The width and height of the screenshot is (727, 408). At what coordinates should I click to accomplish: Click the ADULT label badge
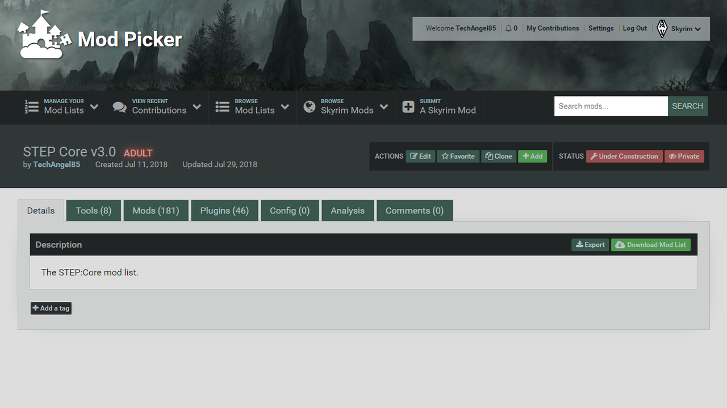coord(138,153)
